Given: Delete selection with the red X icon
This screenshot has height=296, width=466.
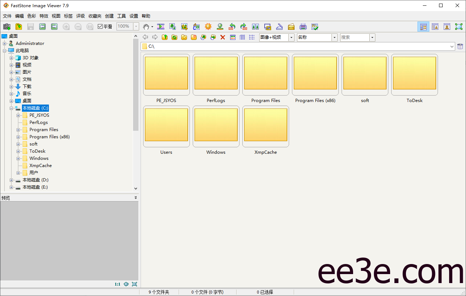Looking at the screenshot, I should point(222,37).
